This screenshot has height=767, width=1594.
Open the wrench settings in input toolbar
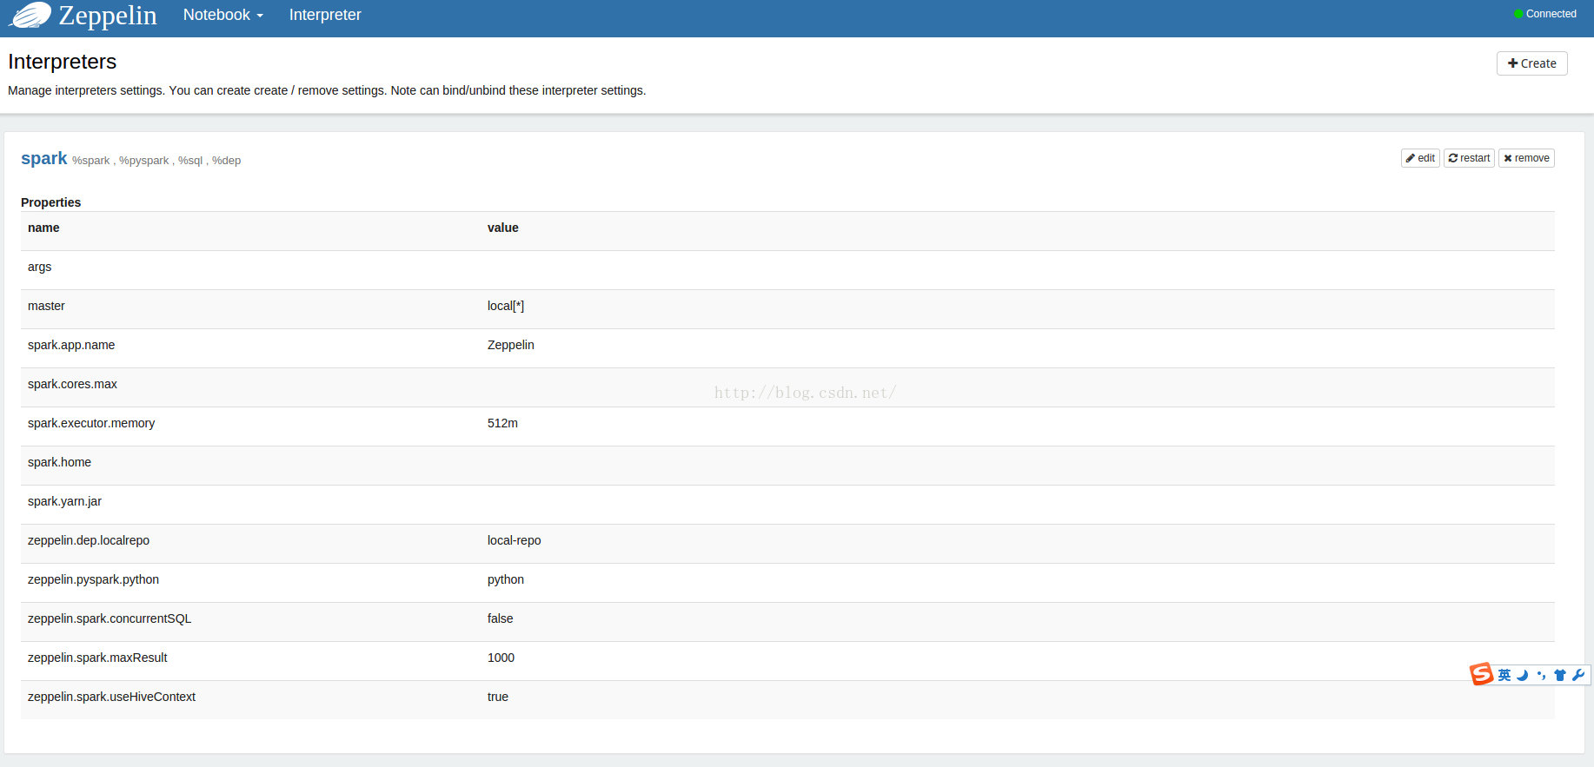1578,675
